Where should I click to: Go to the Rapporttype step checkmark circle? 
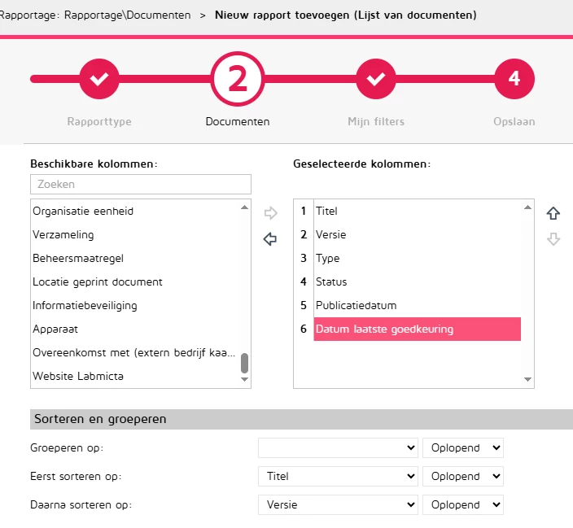pyautogui.click(x=99, y=79)
